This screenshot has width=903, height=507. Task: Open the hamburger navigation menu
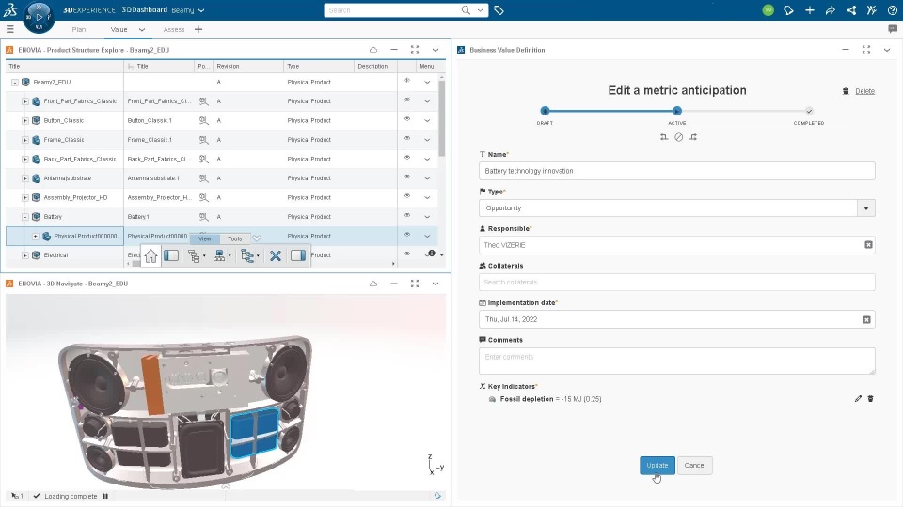[9, 29]
